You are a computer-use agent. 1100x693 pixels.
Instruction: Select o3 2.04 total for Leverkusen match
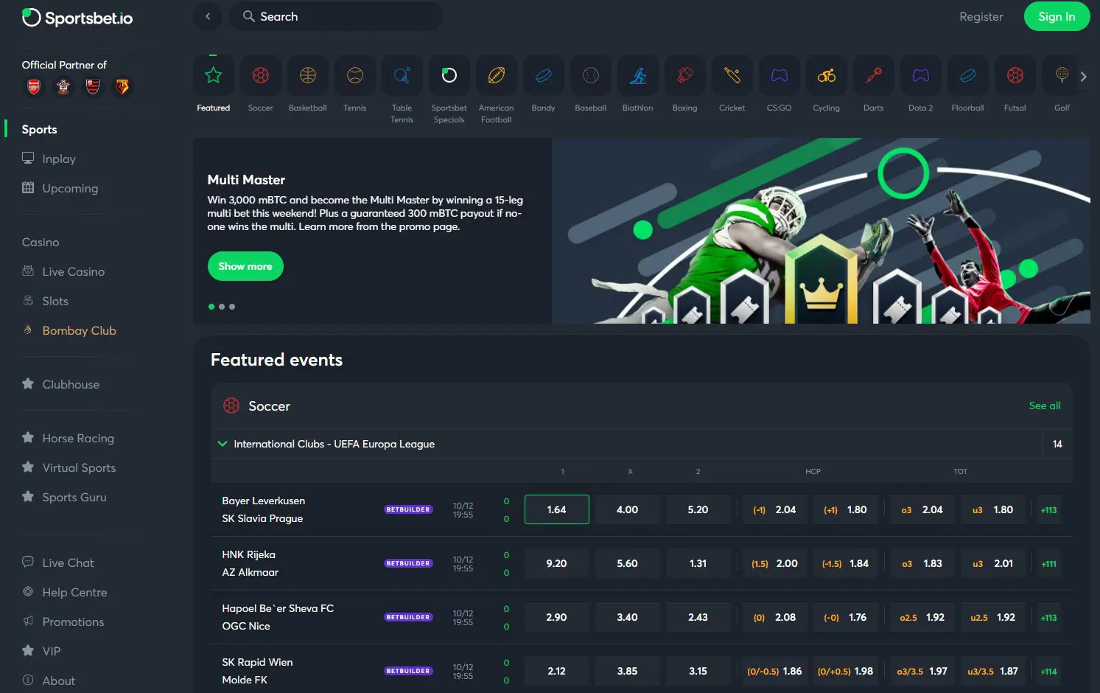pos(922,509)
